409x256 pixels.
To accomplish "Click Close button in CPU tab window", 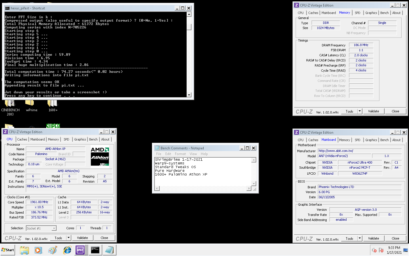I will tap(104, 238).
